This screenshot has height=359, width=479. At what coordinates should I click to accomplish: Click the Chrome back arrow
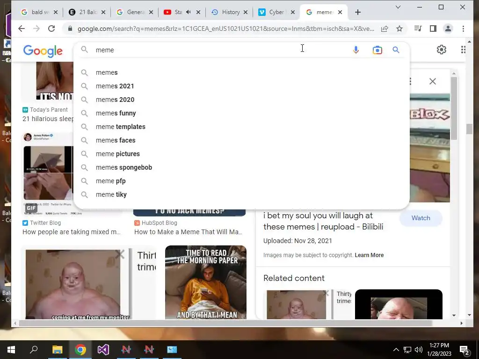click(x=22, y=29)
